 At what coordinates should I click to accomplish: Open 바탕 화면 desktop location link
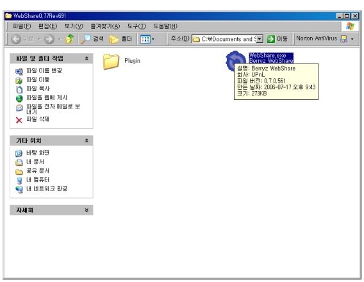(38, 153)
